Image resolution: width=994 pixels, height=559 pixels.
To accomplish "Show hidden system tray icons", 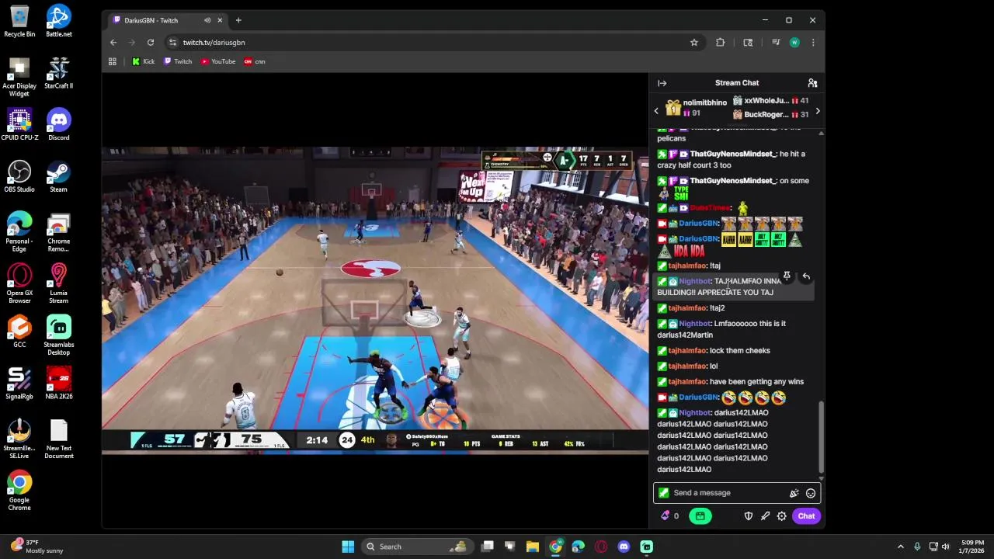I will [901, 547].
